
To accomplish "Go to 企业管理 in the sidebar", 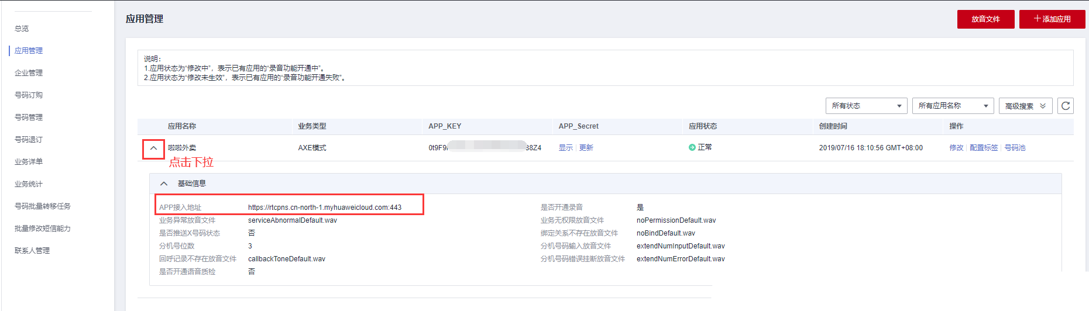I will 29,73.
